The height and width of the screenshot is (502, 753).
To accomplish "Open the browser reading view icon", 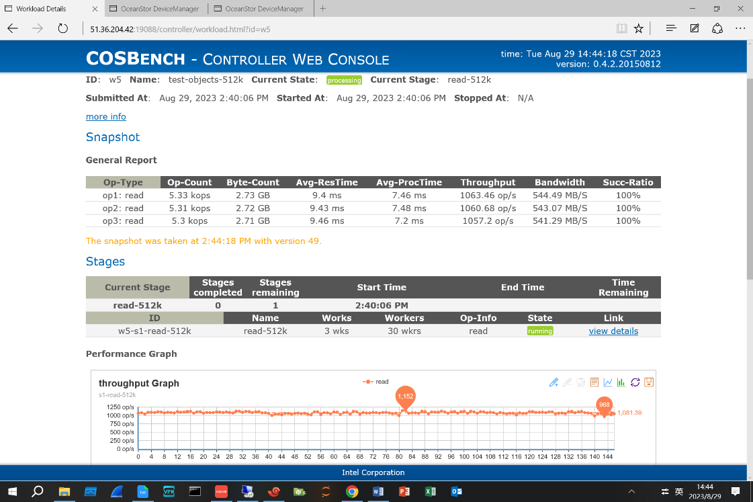I will 621,29.
